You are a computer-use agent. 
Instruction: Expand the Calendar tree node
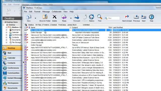click(7, 32)
